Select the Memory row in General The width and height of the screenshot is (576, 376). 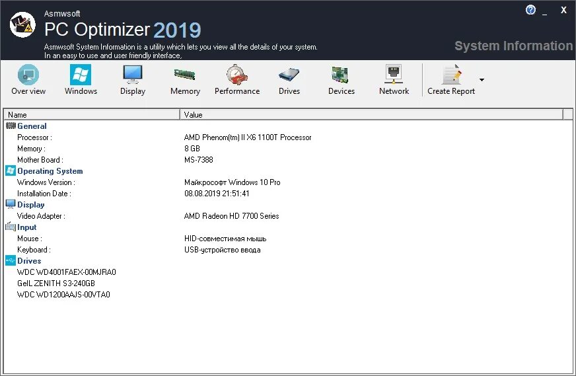click(x=31, y=149)
